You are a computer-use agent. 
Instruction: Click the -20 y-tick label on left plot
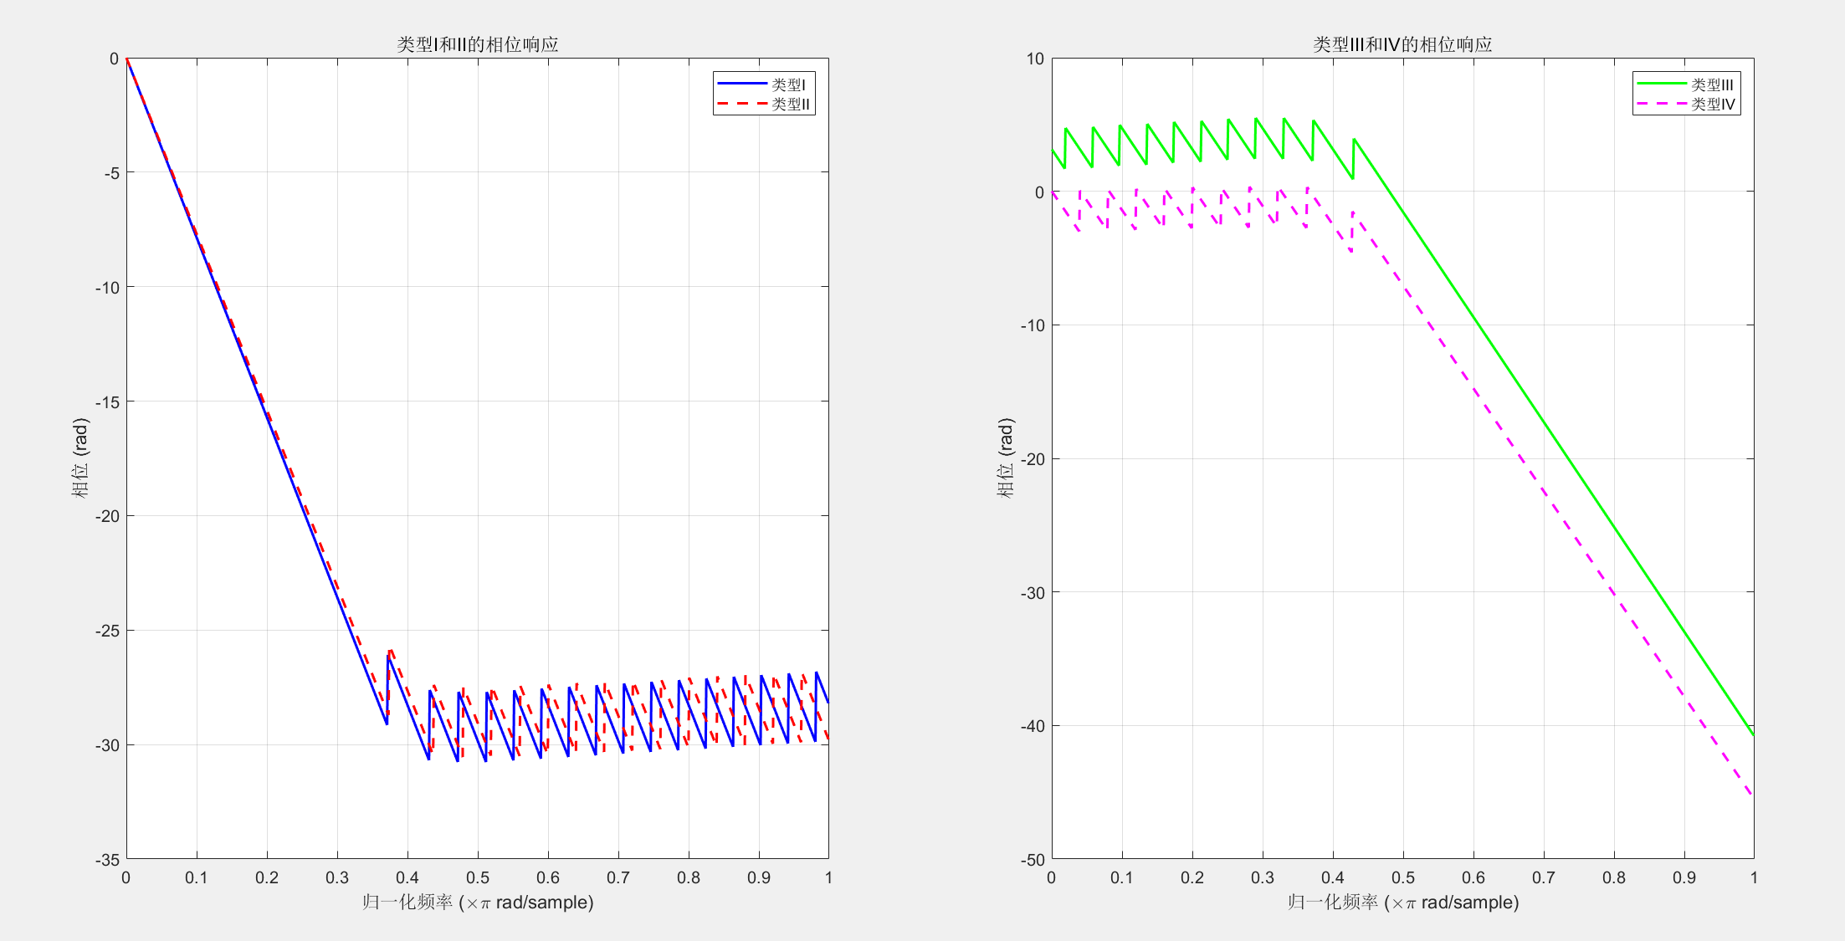click(x=107, y=516)
